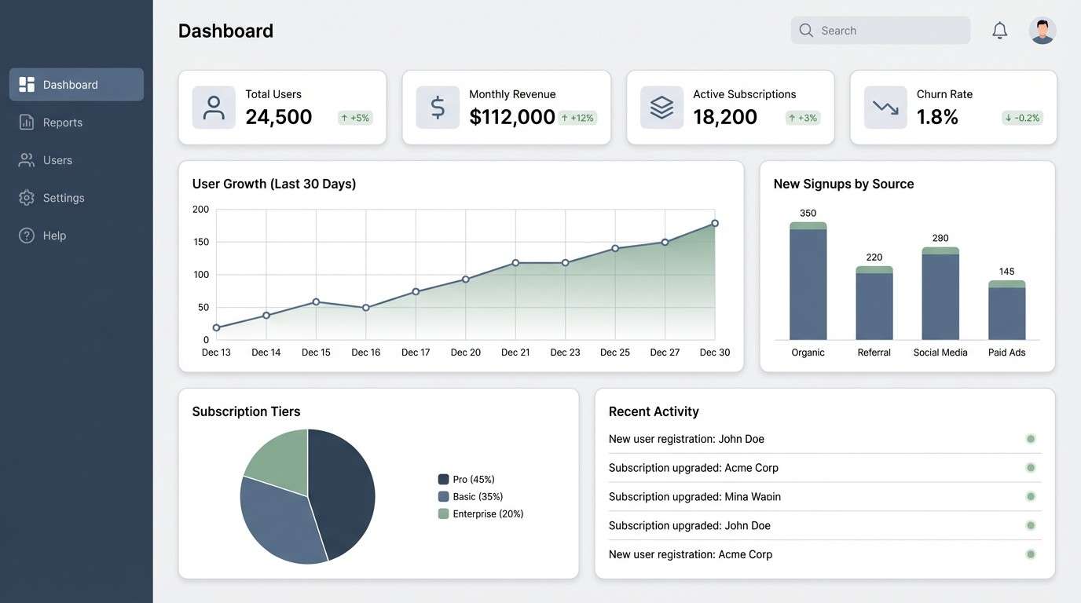Screen dimensions: 1081x603
Task: Toggle the status dot next to John Doe registration
Action: click(1030, 438)
